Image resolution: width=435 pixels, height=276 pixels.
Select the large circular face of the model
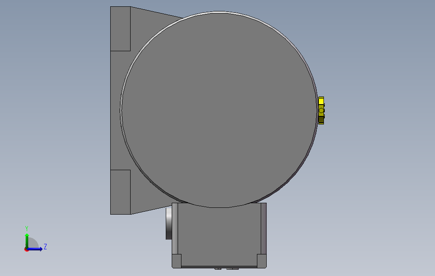[219, 110]
